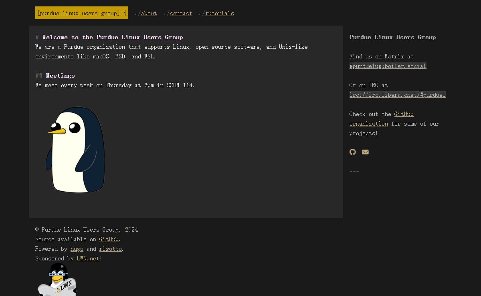Click the copyright notice text
The width and height of the screenshot is (481, 296).
(x=87, y=230)
